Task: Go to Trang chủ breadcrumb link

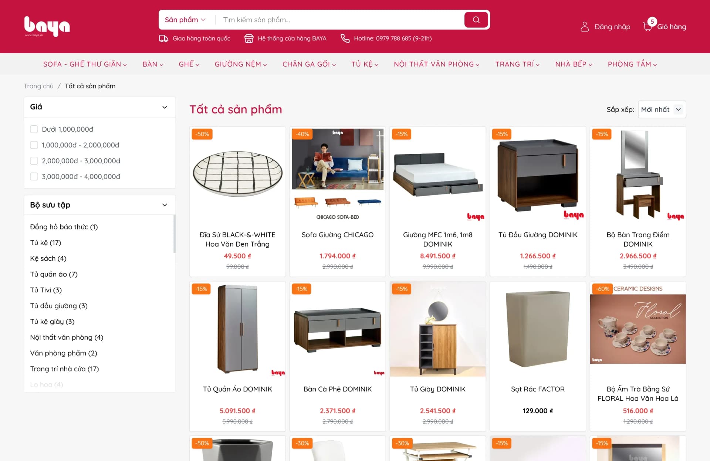Action: 38,86
